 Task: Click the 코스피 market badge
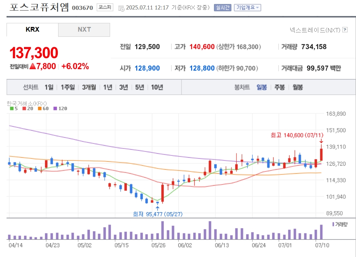click(x=105, y=7)
